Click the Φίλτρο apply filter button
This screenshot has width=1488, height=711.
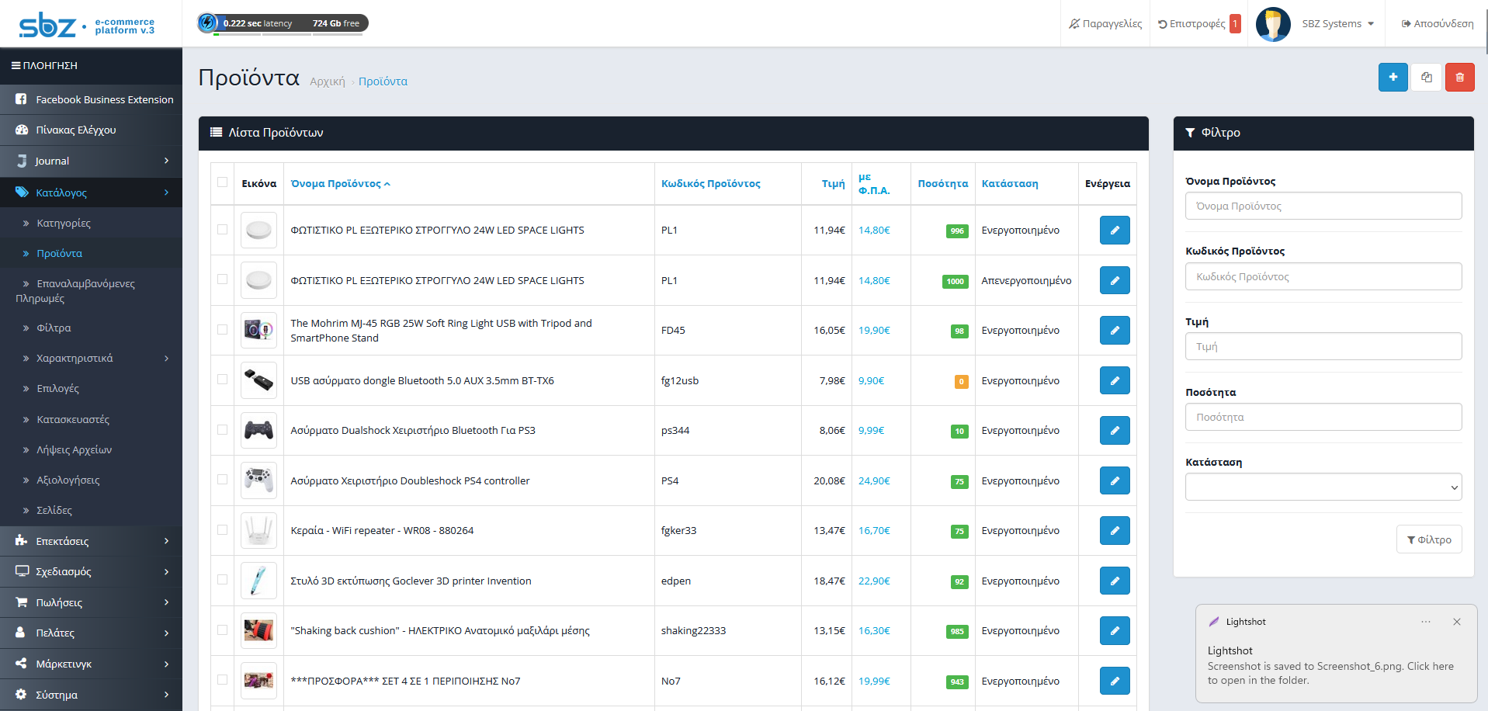[x=1428, y=539]
